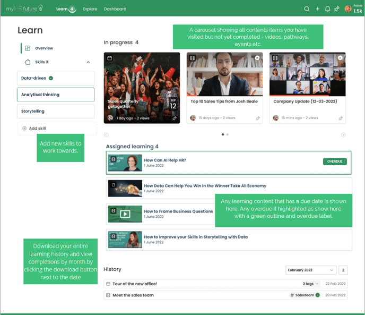Dismiss the Top 10 Sales Tips card
Screen dimensions: 365x315
[x=257, y=57]
